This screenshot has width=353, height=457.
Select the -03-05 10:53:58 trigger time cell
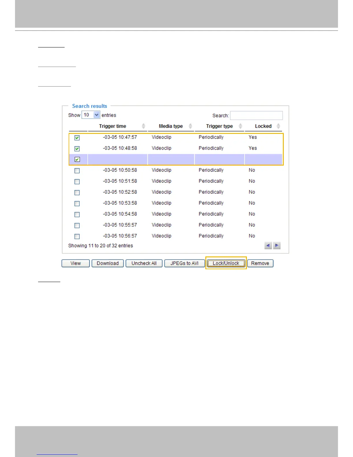[x=120, y=203]
